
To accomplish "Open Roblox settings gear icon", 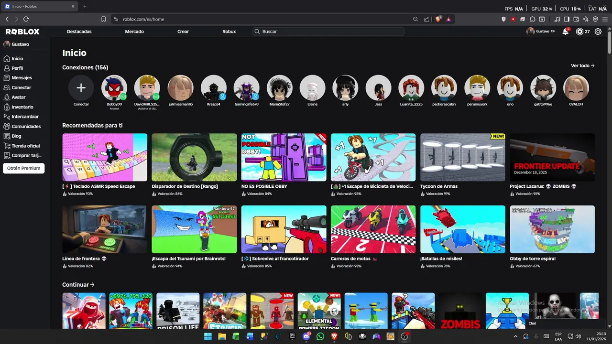I will tap(598, 32).
